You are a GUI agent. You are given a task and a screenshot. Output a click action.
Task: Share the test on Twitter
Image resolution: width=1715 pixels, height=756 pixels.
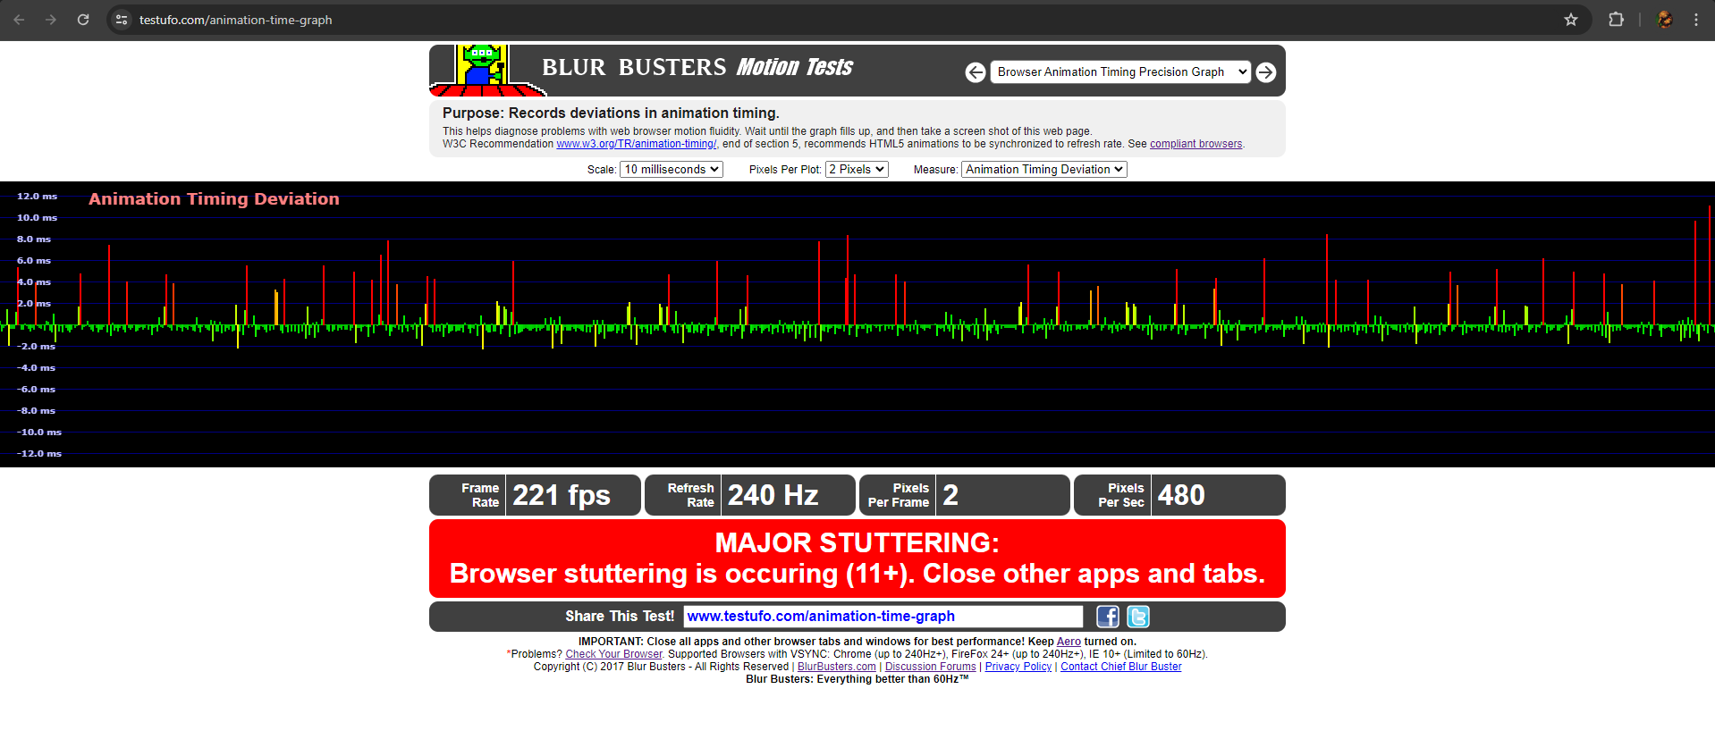pyautogui.click(x=1138, y=617)
